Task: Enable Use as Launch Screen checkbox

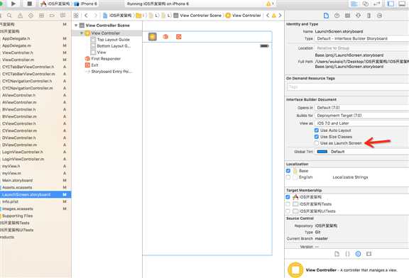Action: [x=317, y=143]
